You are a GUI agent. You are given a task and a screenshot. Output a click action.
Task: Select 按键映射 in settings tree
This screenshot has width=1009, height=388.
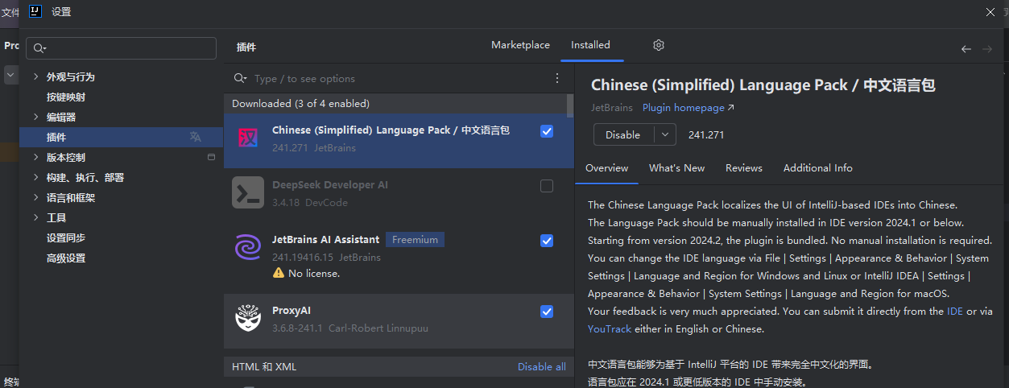[x=66, y=97]
